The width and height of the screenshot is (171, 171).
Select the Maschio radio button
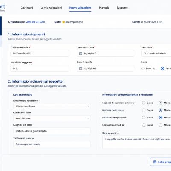point(143,68)
